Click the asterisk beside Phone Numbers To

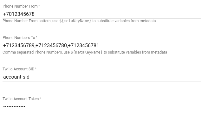point(36,37)
